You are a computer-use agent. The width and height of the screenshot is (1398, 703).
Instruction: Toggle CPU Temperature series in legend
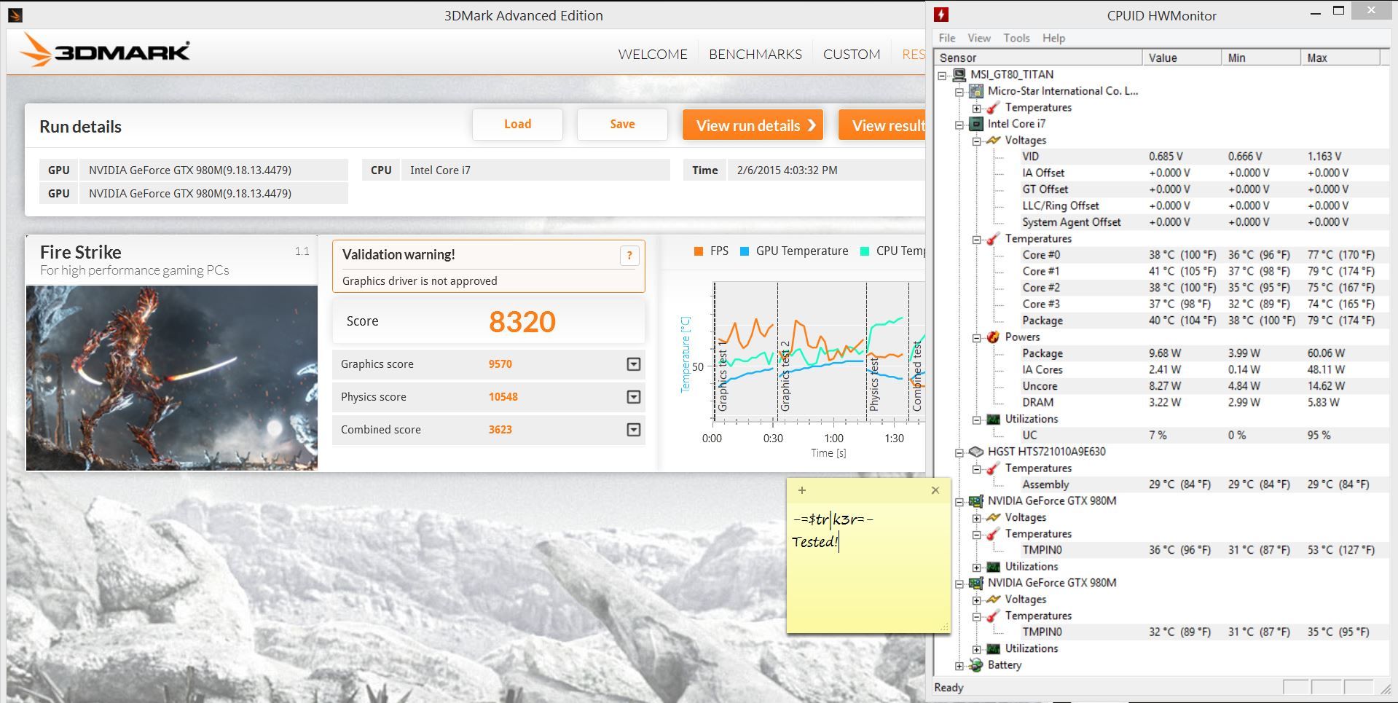pos(892,251)
